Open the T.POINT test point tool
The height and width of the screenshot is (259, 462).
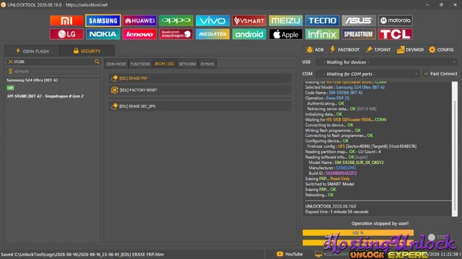pyautogui.click(x=378, y=50)
